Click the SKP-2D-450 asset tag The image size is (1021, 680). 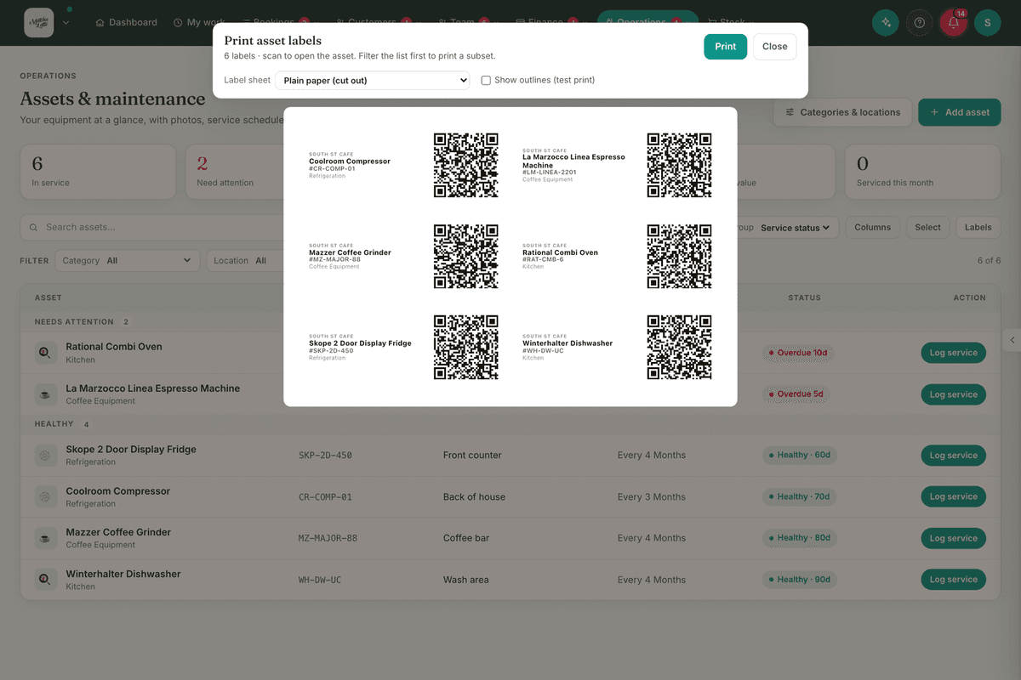[x=325, y=456]
